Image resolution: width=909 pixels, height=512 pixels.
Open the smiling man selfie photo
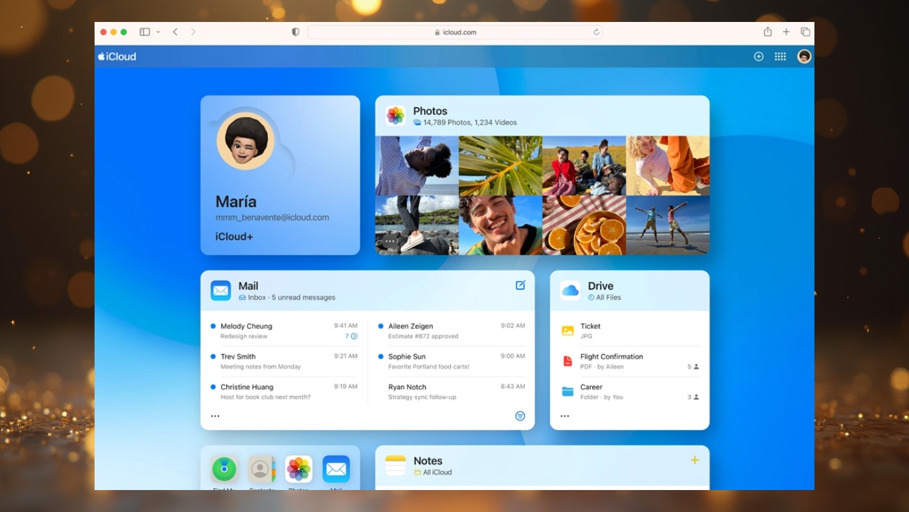(501, 225)
